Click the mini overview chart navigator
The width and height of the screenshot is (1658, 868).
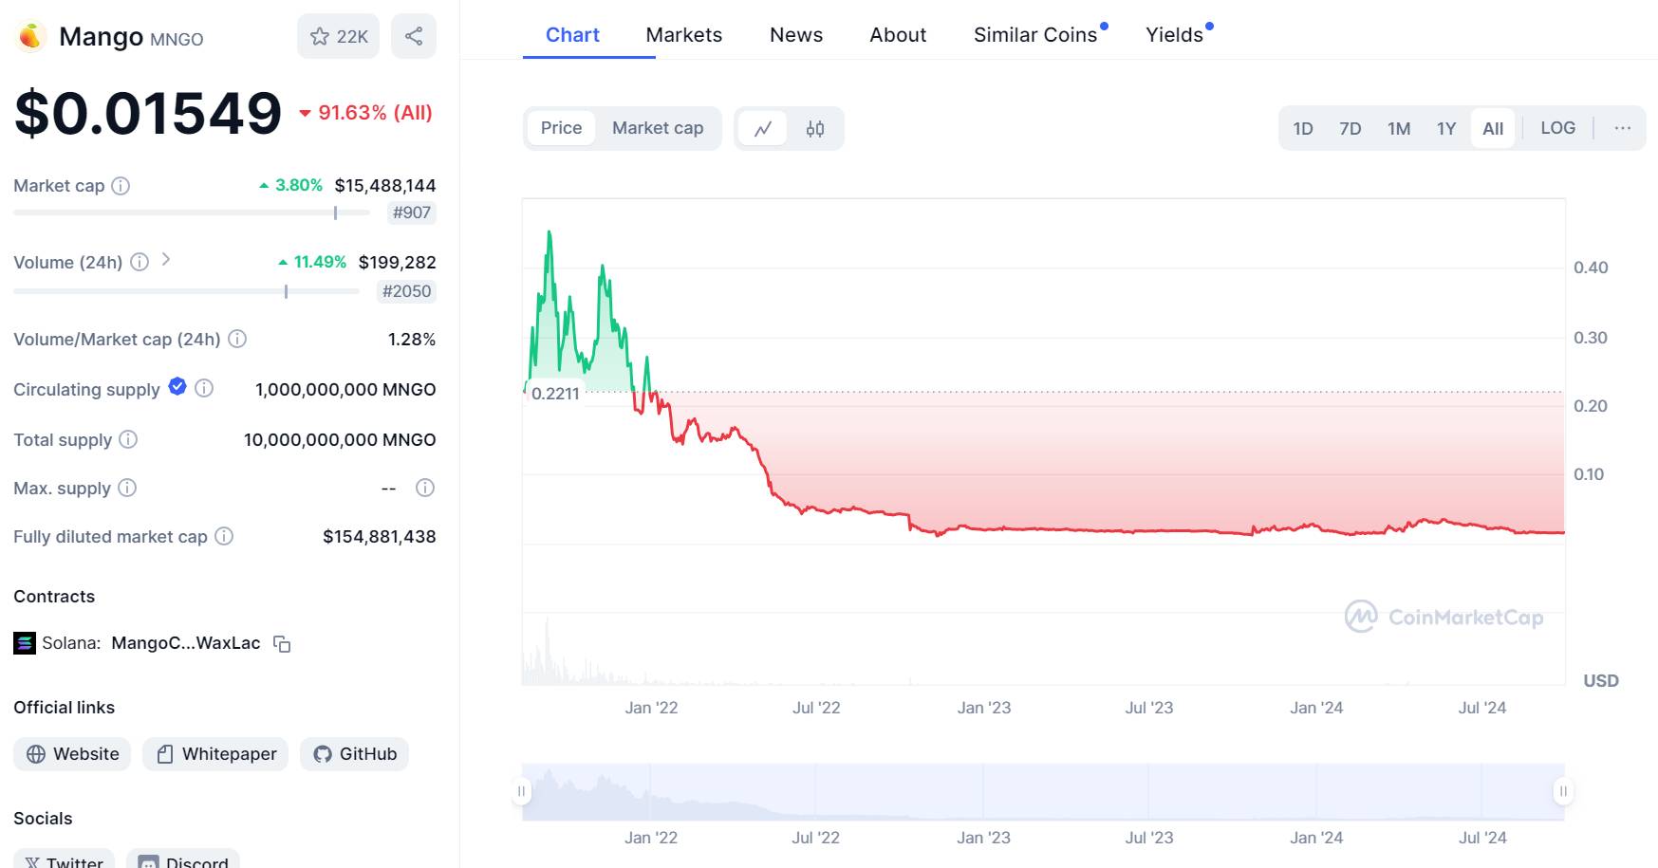click(1042, 792)
